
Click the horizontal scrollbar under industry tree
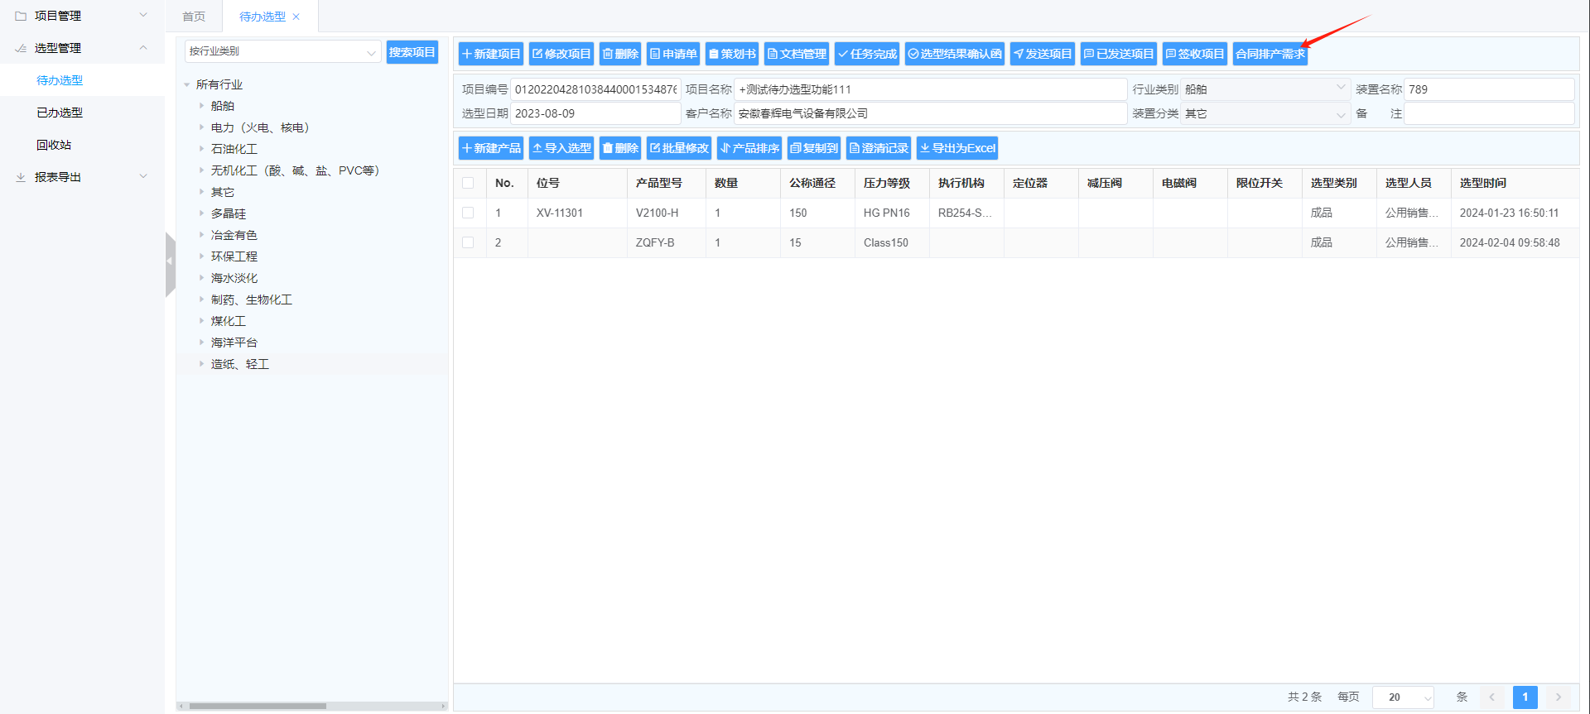tap(258, 706)
